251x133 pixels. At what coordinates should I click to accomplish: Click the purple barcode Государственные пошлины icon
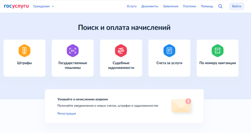point(73,51)
